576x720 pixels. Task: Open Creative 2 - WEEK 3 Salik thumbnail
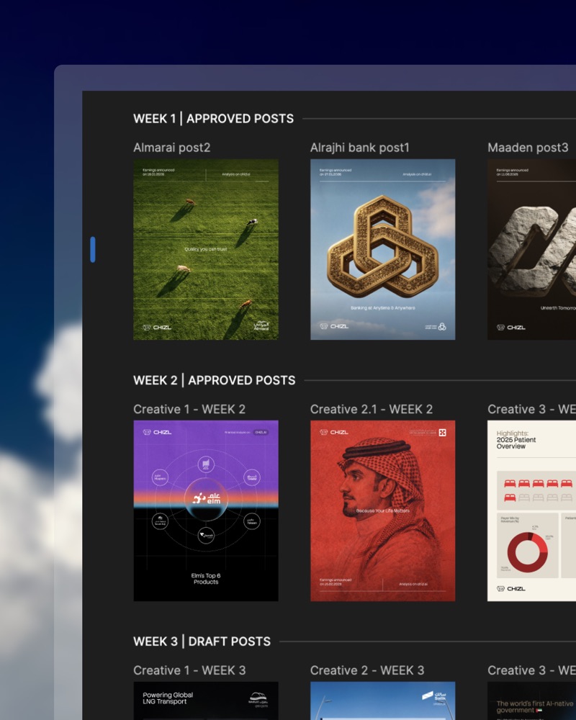382,701
